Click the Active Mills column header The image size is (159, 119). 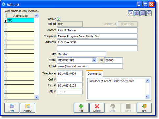20,16
